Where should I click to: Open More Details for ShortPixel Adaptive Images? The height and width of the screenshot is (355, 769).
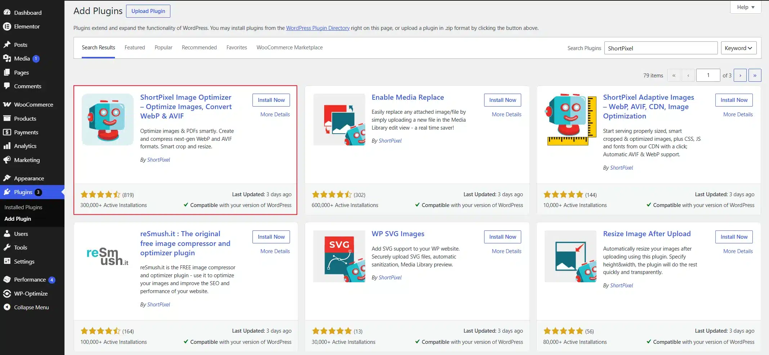(738, 114)
